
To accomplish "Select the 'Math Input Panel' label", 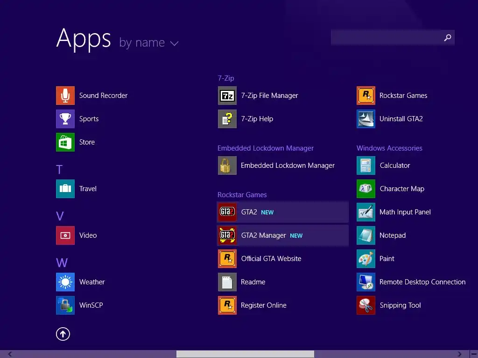I will [405, 212].
